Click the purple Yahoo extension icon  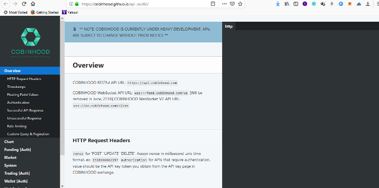click(x=305, y=4)
